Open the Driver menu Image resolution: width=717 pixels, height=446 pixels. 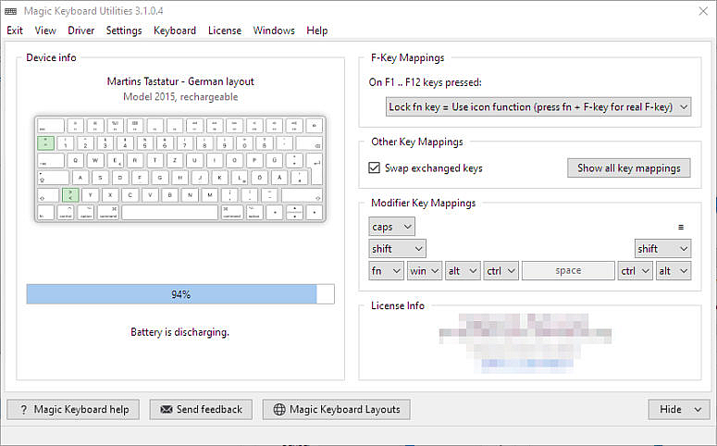pyautogui.click(x=80, y=31)
